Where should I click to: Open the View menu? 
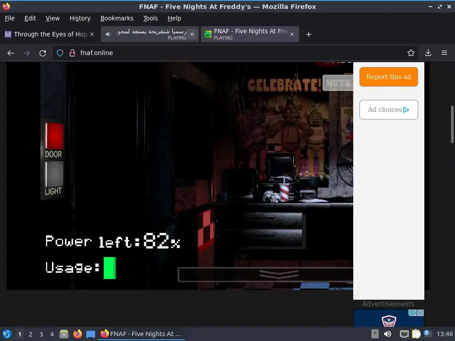pos(52,18)
